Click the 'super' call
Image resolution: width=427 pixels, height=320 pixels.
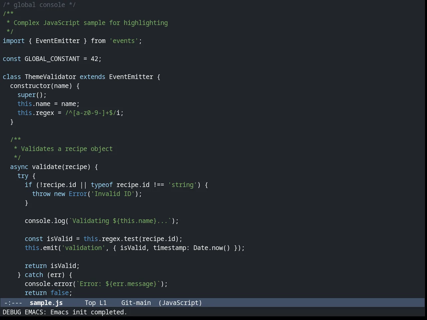coord(26,95)
